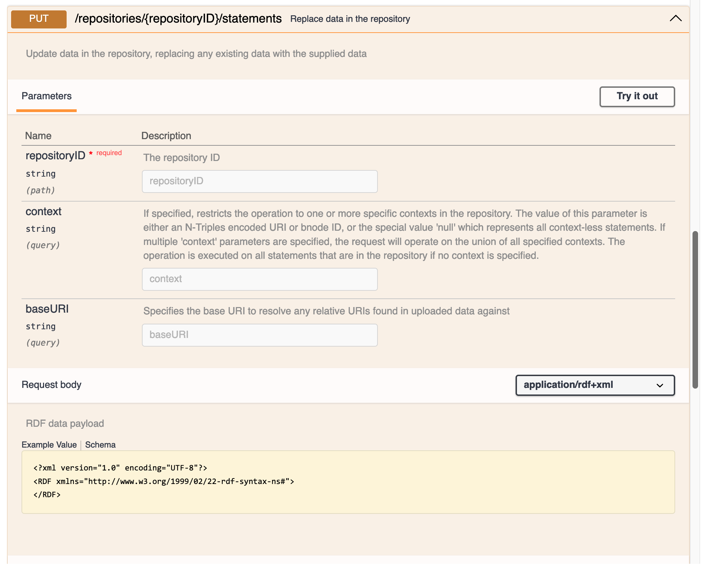705x569 pixels.
Task: Click the 'Description' column header
Action: tap(166, 136)
